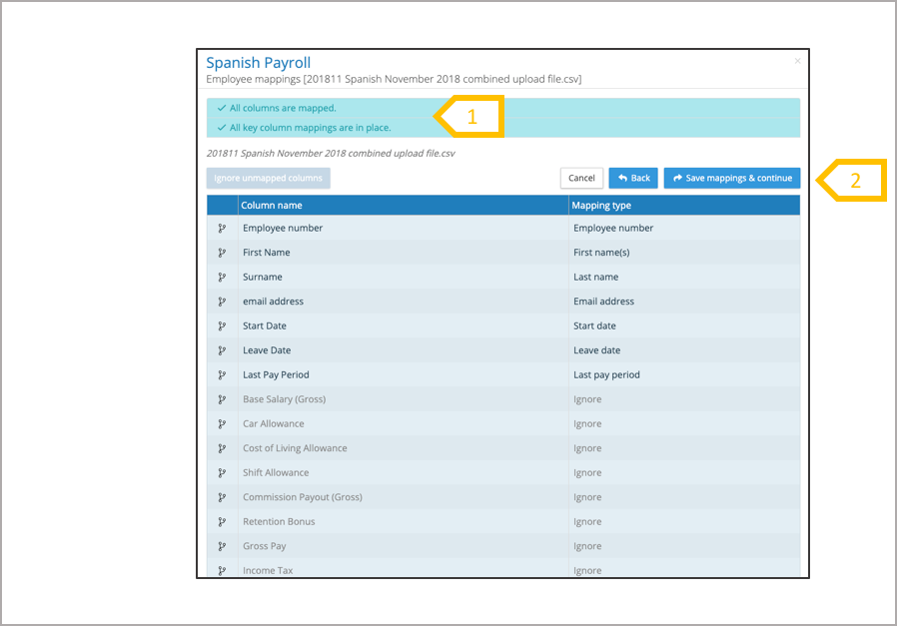This screenshot has width=897, height=626.
Task: Select the Mapping type column header
Action: coord(600,205)
